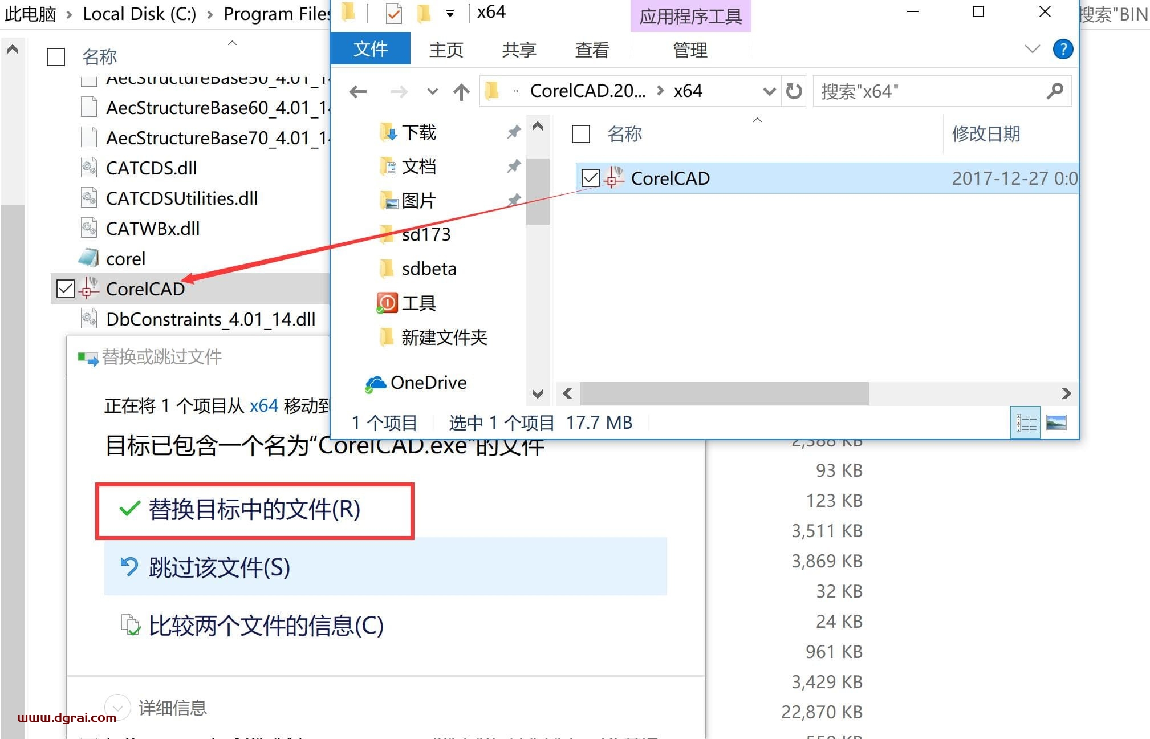
Task: Open the 查看 ribbon tab
Action: pyautogui.click(x=592, y=50)
